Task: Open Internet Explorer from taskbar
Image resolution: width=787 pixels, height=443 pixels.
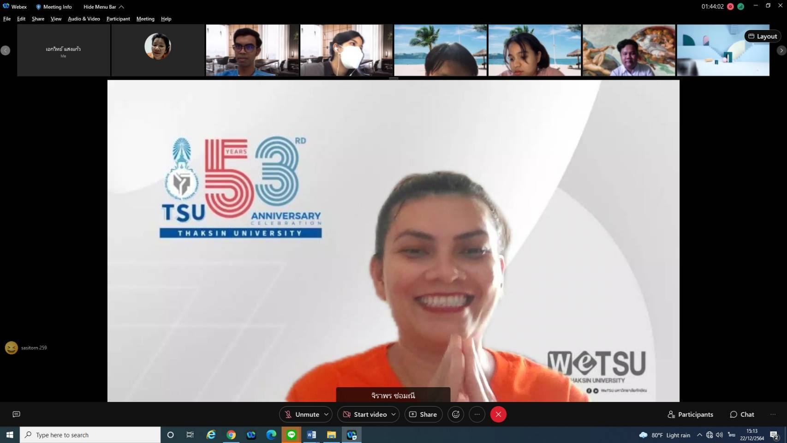Action: [211, 435]
